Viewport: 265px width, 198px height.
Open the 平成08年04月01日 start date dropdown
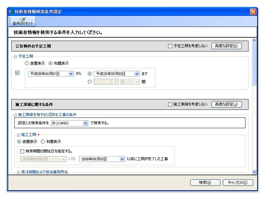pos(71,74)
